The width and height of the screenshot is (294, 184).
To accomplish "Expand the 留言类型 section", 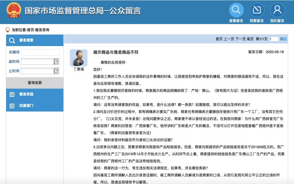I will click(x=35, y=94).
